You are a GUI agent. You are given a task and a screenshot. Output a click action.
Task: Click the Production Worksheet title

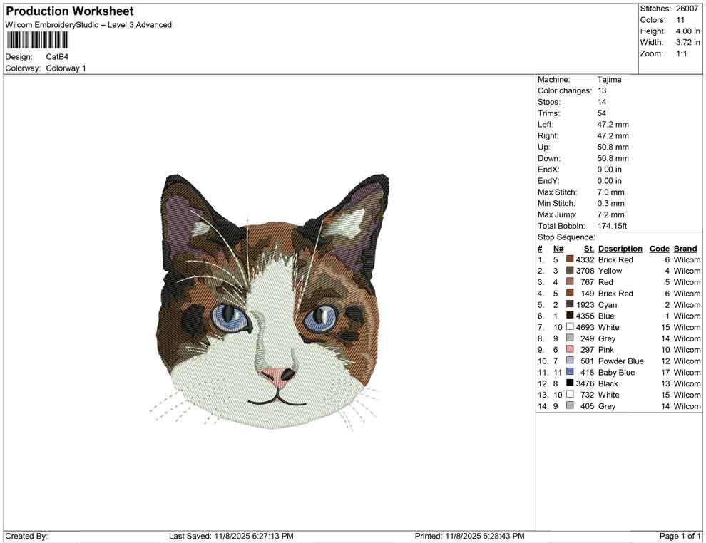click(69, 11)
